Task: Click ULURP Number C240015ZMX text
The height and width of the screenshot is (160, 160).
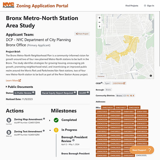Action: pyautogui.click(x=27, y=123)
